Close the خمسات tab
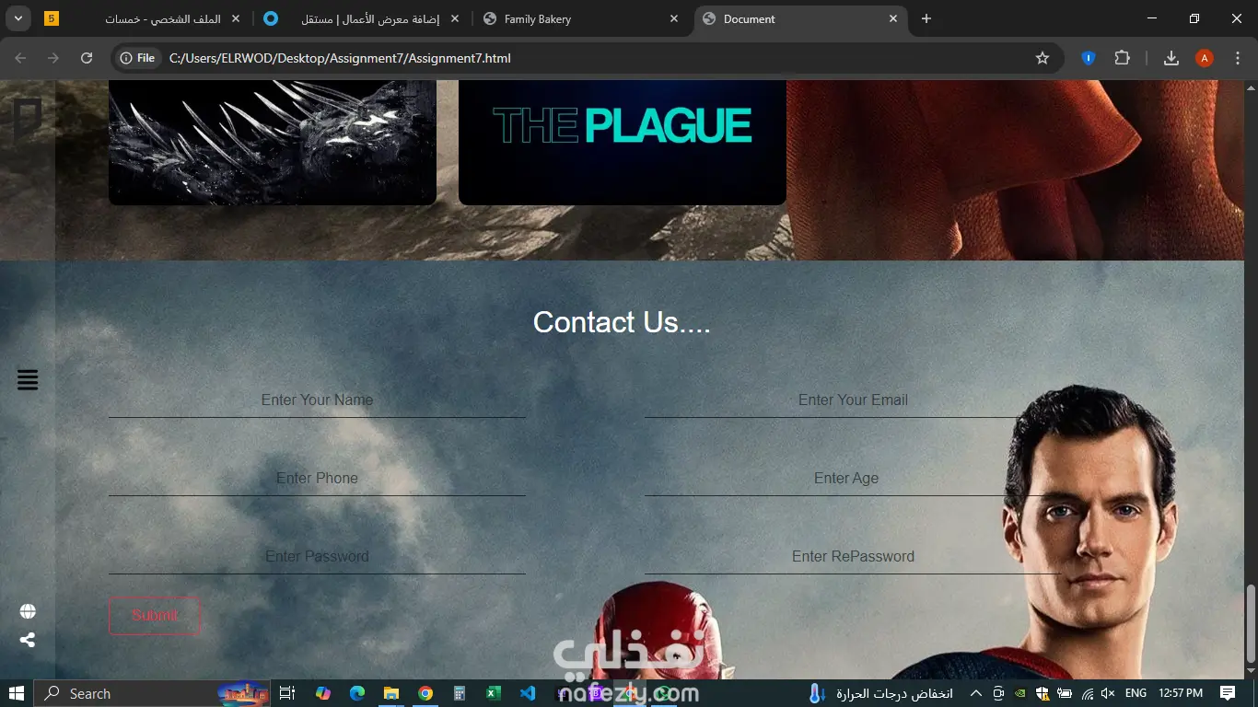 tap(237, 18)
